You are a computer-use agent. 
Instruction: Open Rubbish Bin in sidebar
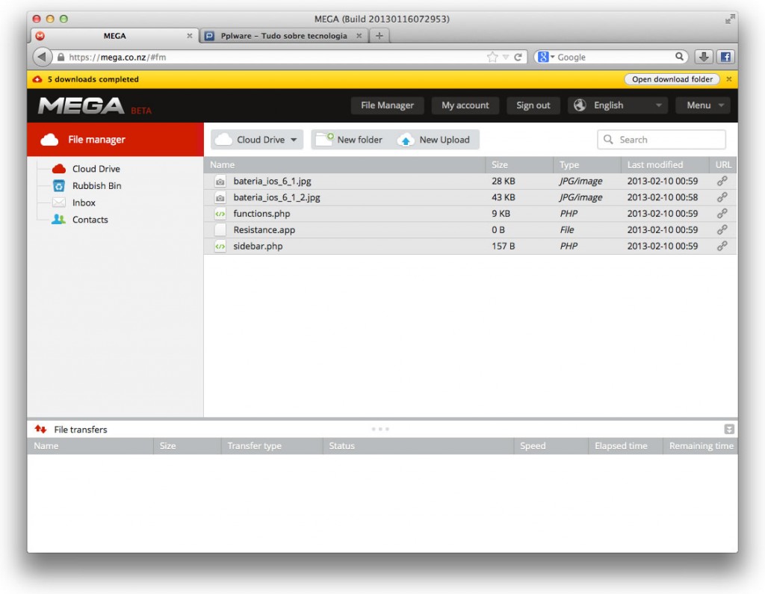coord(96,186)
